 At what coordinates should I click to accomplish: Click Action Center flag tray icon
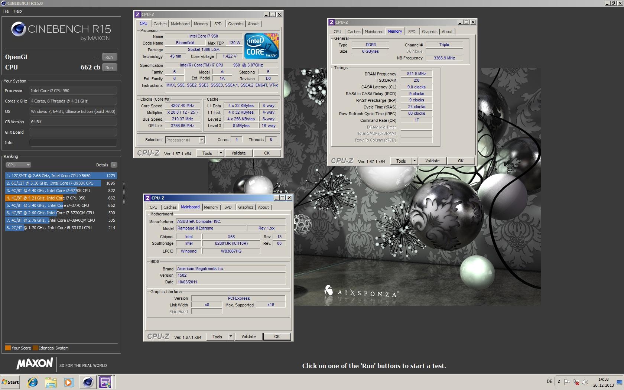click(567, 382)
